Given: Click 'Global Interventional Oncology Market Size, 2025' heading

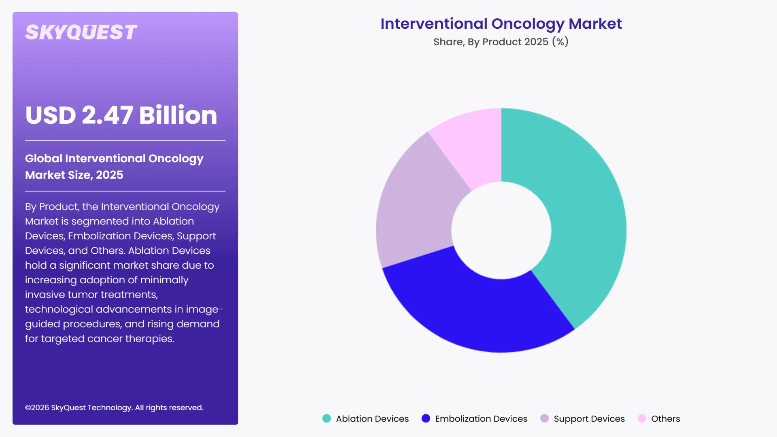Looking at the screenshot, I should pos(114,166).
